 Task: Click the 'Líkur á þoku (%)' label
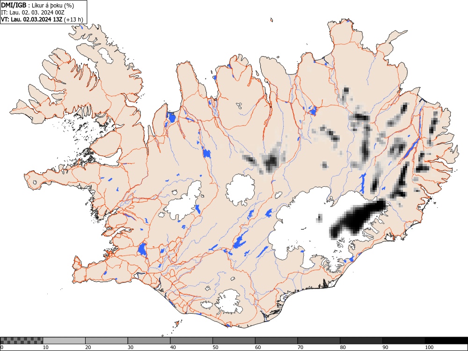click(x=53, y=5)
